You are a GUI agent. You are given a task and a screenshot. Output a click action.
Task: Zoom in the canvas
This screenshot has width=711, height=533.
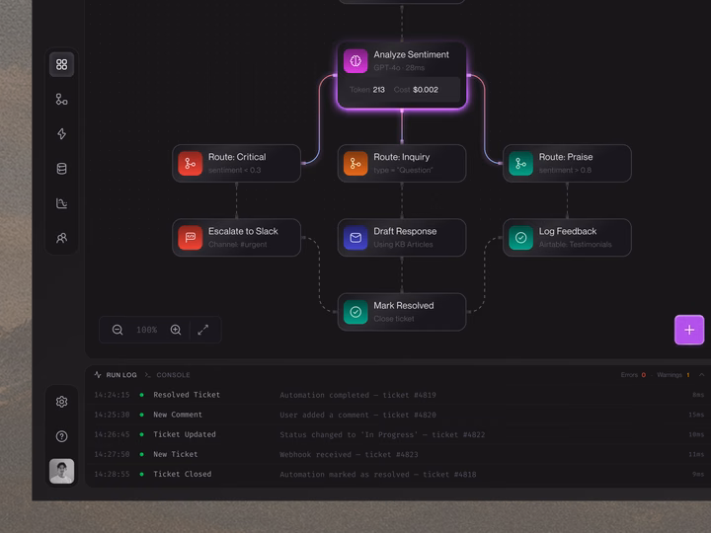click(x=176, y=330)
